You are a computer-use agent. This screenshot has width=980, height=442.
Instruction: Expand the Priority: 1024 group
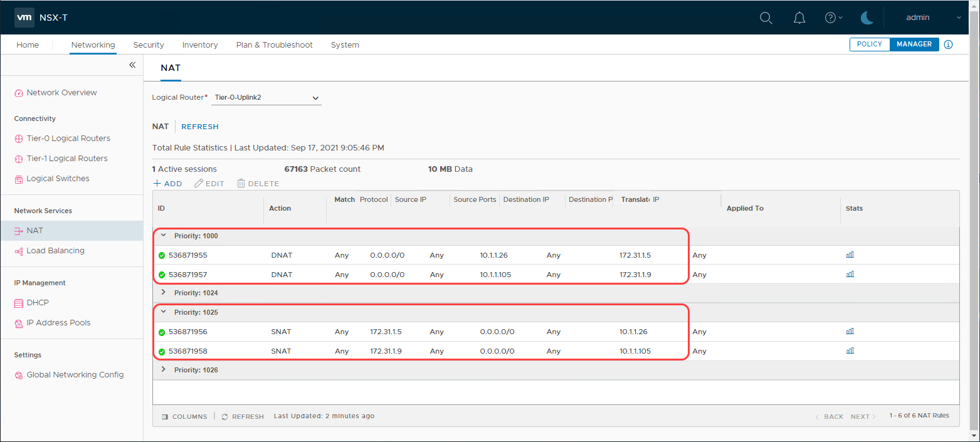163,293
